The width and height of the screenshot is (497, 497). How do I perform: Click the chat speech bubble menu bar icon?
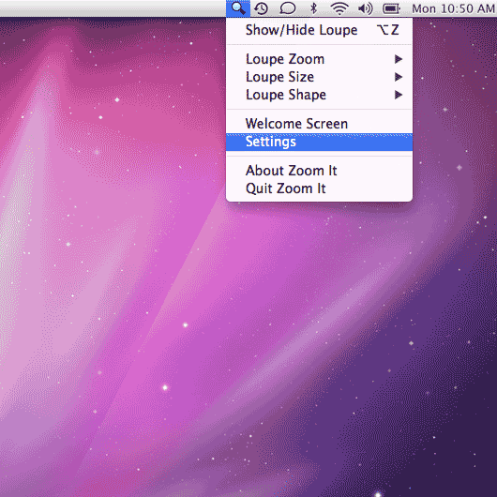(x=288, y=8)
